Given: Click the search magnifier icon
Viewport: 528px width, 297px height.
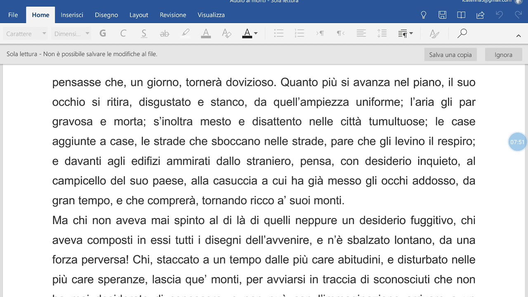Looking at the screenshot, I should [x=462, y=33].
